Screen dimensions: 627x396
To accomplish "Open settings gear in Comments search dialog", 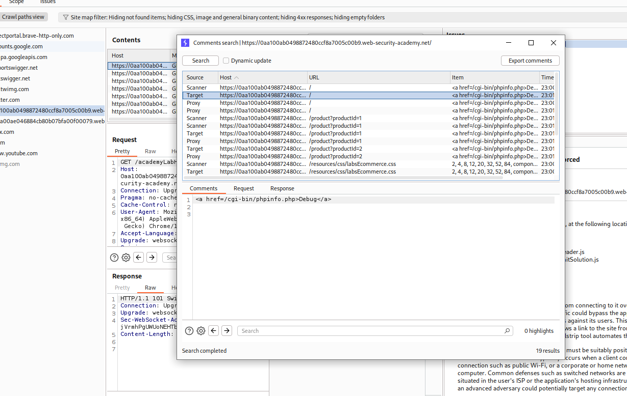I will pos(201,331).
